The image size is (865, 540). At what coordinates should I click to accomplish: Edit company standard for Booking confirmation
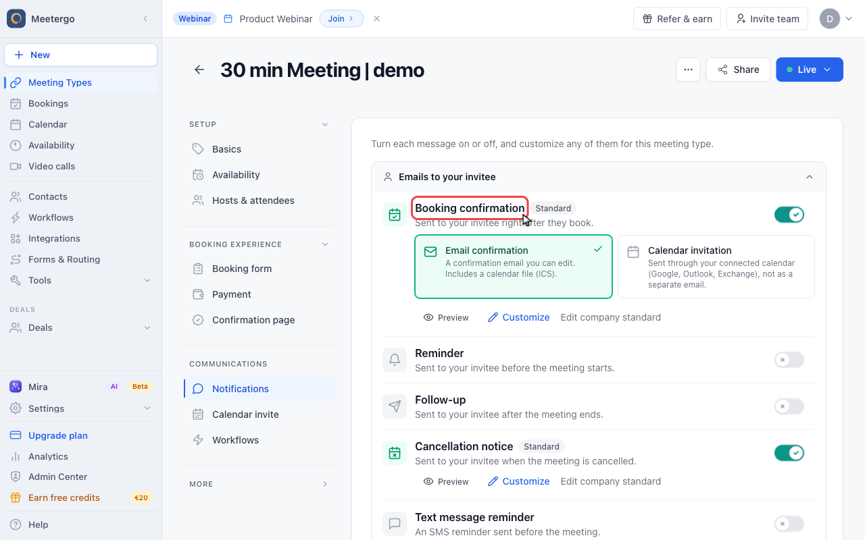[611, 317]
